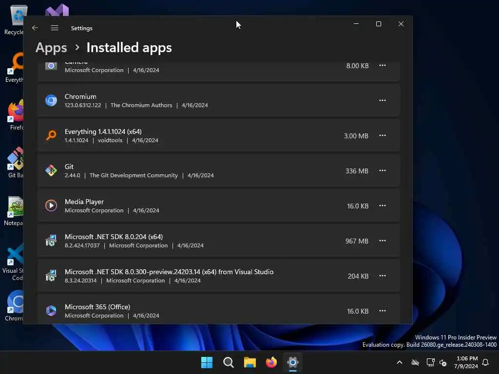Click the 204 KB size value
499x374 pixels.
coord(358,276)
